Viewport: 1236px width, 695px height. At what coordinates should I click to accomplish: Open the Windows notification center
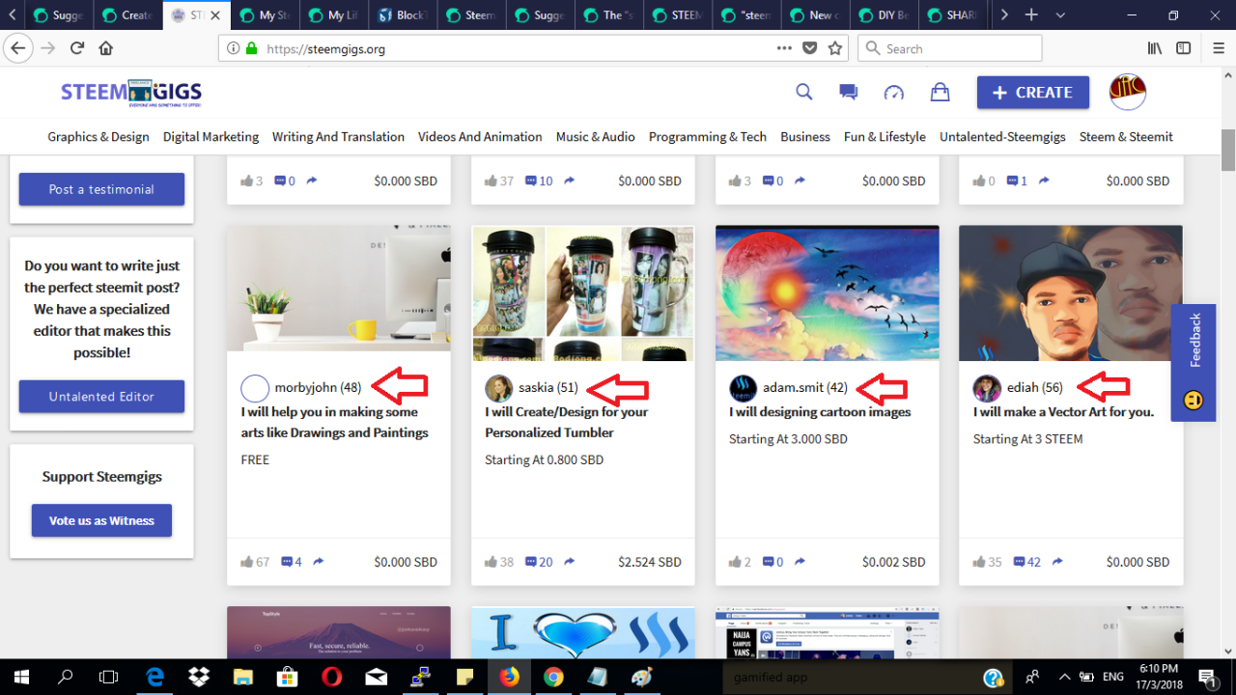click(x=1207, y=677)
